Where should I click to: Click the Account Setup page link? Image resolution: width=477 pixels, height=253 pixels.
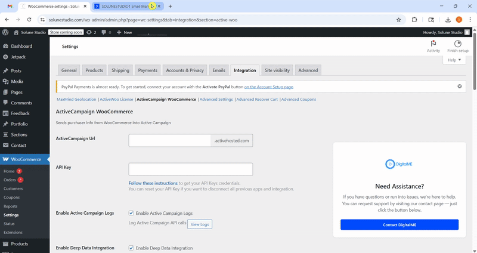pyautogui.click(x=269, y=87)
